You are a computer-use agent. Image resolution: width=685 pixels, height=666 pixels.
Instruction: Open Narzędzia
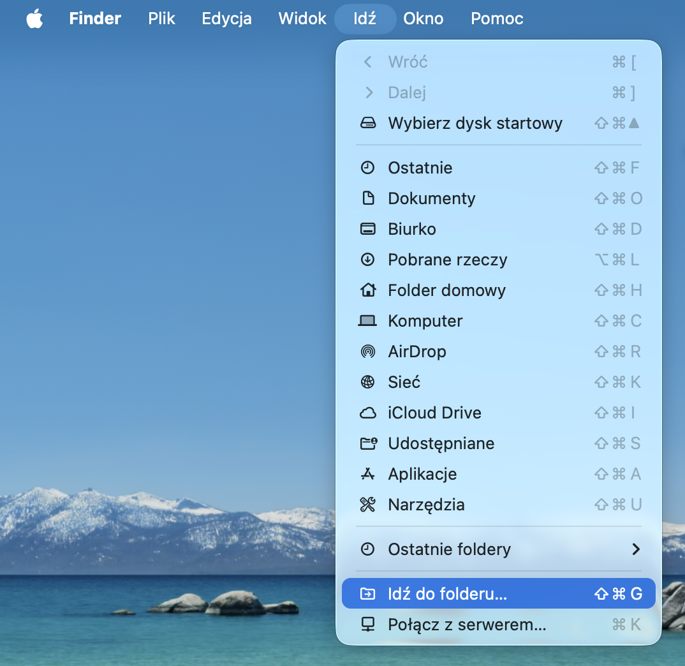coord(499,505)
